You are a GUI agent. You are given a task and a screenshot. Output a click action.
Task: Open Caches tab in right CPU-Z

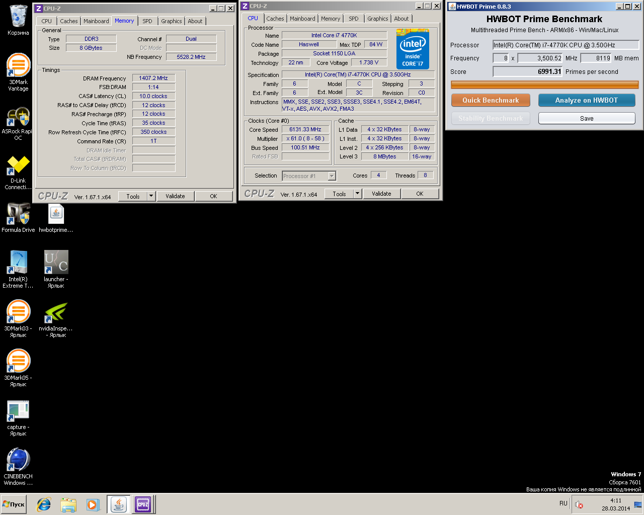pyautogui.click(x=275, y=19)
